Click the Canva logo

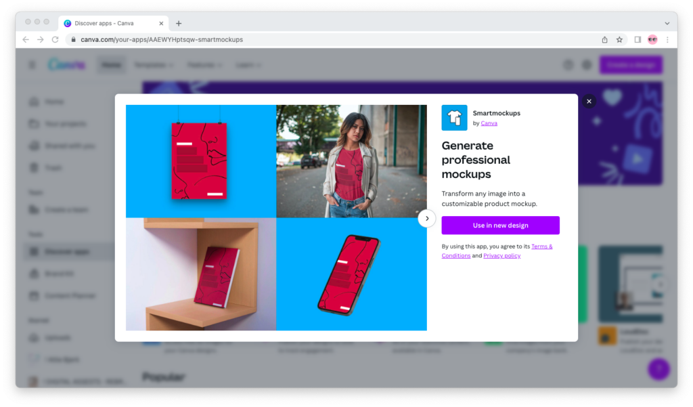tap(67, 64)
